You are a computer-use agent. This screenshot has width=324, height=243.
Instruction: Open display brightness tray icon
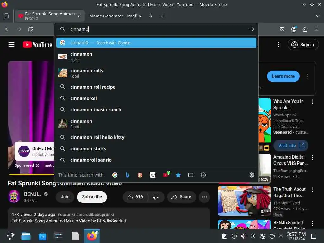click(x=253, y=236)
